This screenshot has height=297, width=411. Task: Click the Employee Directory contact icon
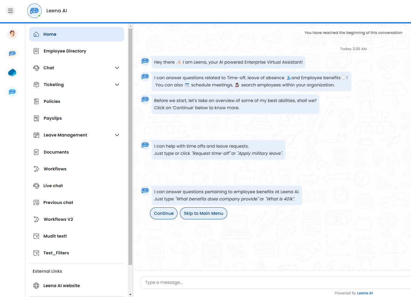[36, 51]
